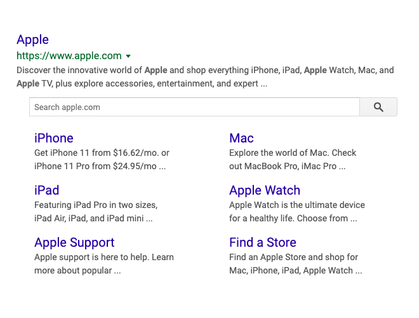Click the 'Featuring iPad Pro in two sizes' snippet
Screen dimensions: 419x318
pos(96,212)
